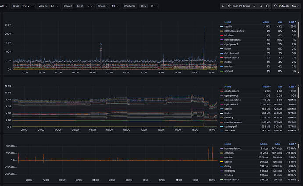Shift time range forward with right arrow

[x=260, y=6]
